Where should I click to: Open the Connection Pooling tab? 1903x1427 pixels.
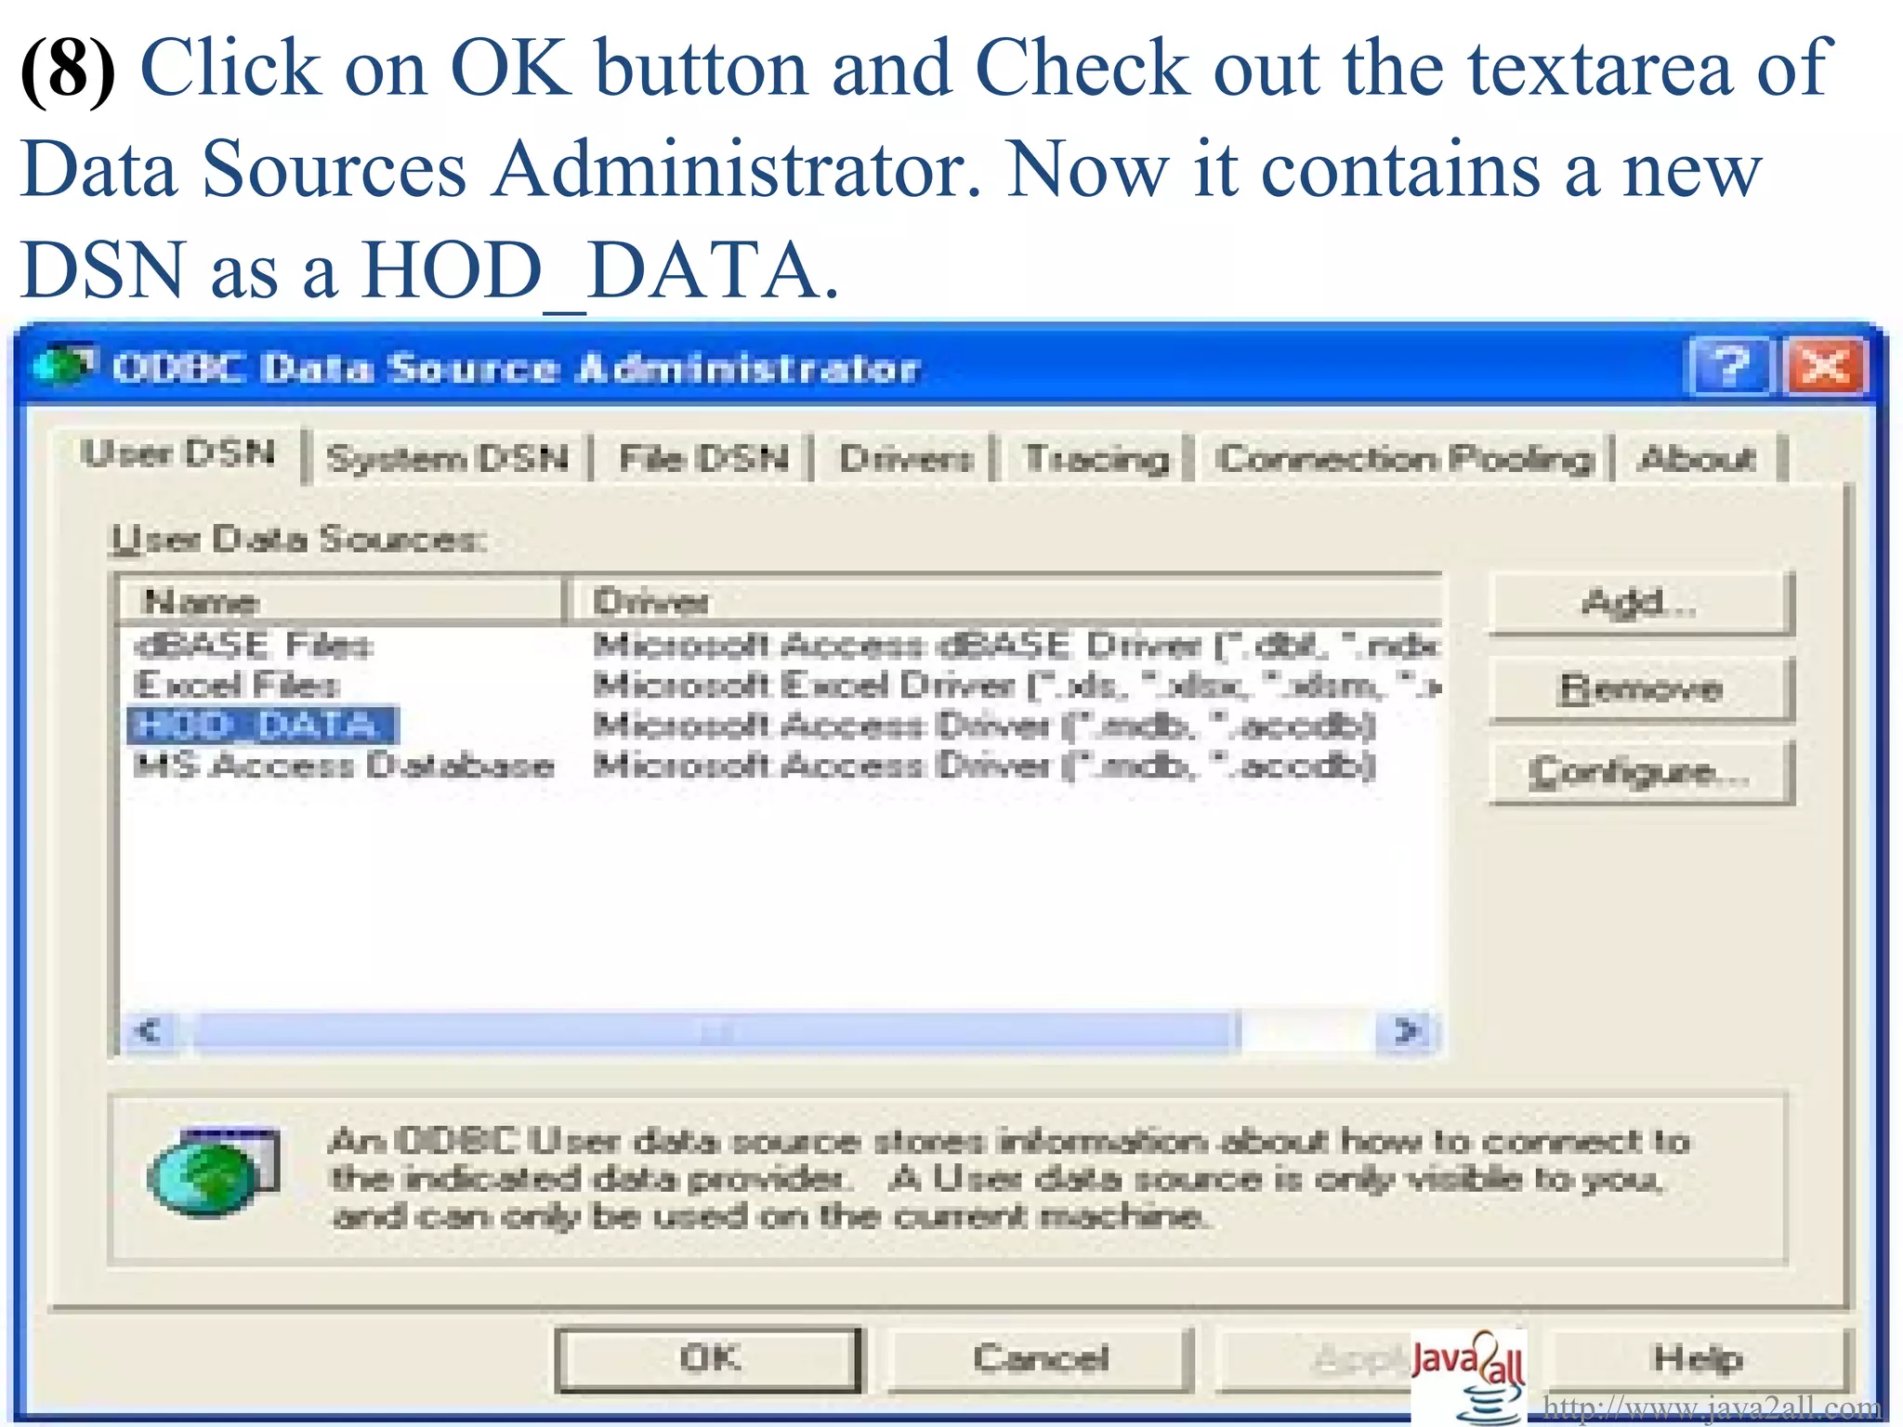click(1405, 459)
